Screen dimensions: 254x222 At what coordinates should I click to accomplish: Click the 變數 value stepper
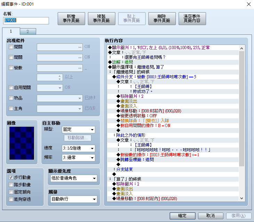pos(60,77)
